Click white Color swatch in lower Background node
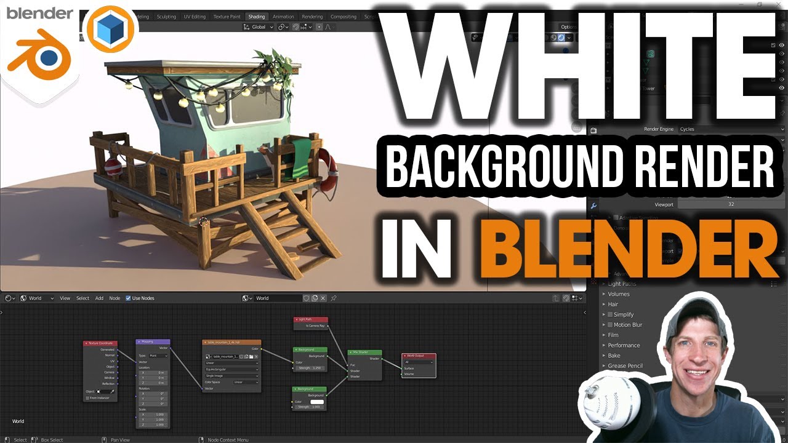Viewport: 788px width, 443px height. point(318,401)
